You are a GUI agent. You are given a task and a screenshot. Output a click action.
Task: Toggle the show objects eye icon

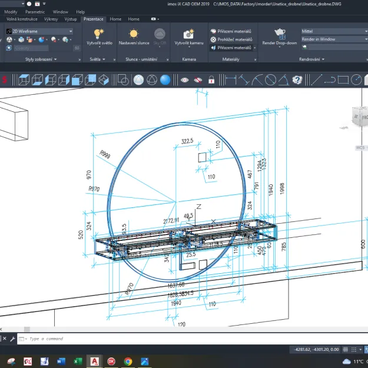185,80
